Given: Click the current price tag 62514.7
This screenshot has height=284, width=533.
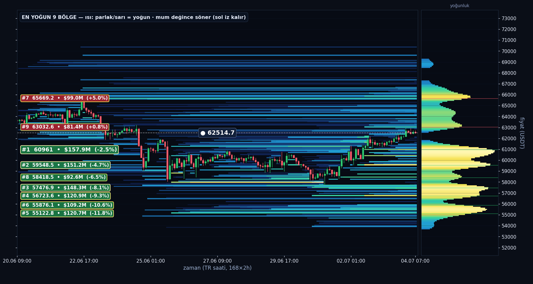Looking at the screenshot, I should pyautogui.click(x=217, y=133).
